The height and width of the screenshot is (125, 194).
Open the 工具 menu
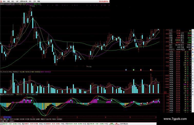[34, 2]
